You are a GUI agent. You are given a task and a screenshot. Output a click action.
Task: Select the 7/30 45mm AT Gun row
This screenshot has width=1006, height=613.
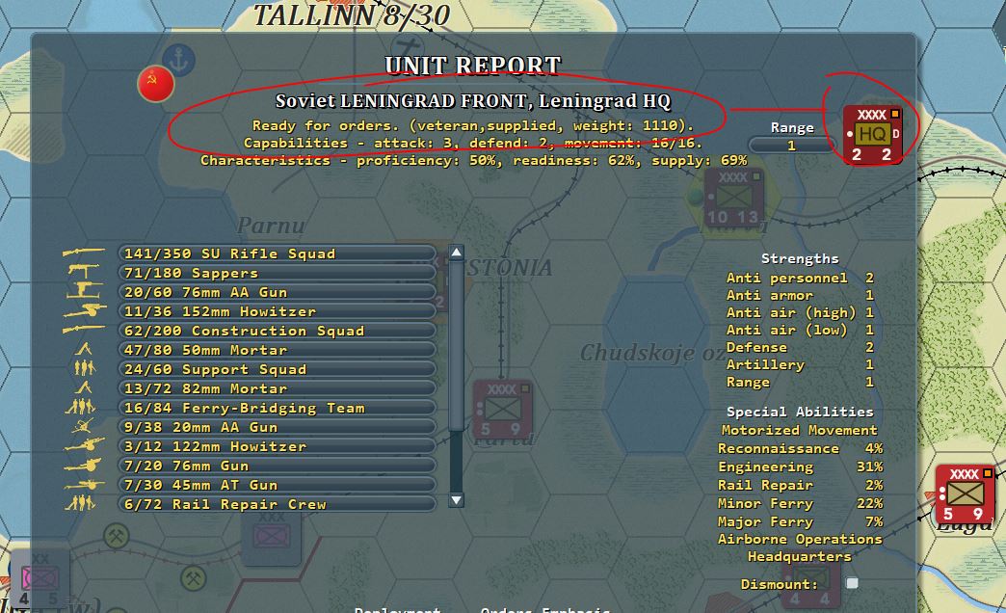278,485
